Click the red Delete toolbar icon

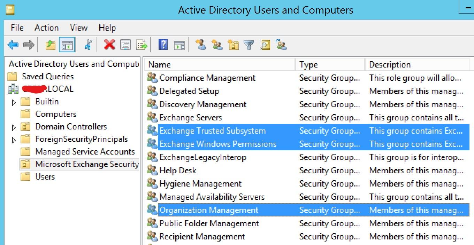[109, 45]
